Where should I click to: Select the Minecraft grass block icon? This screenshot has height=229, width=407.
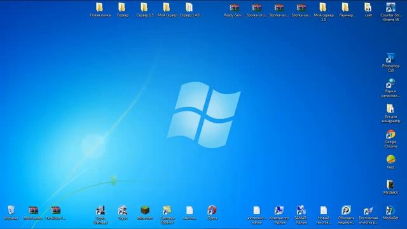pos(144,211)
